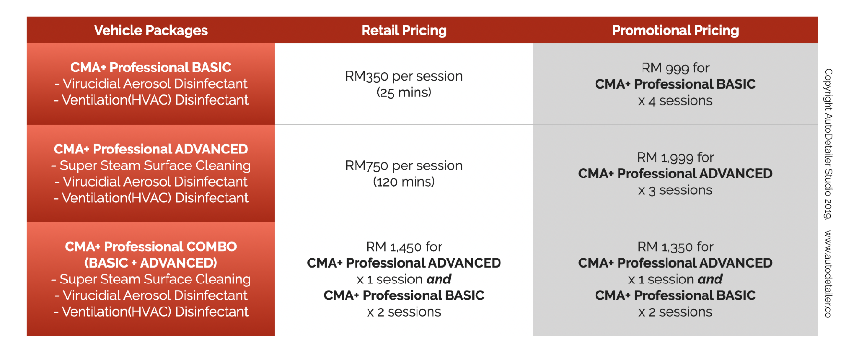
Task: Click the "Vehicle Packages" column header
Action: 151,30
